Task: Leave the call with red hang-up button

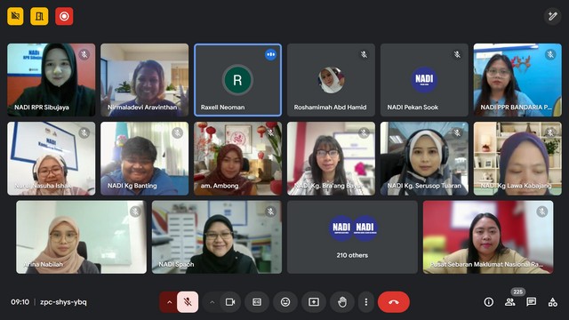Action: (x=394, y=302)
